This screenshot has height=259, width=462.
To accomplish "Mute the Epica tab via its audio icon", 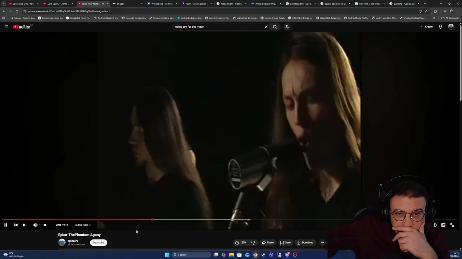I will pos(103,4).
